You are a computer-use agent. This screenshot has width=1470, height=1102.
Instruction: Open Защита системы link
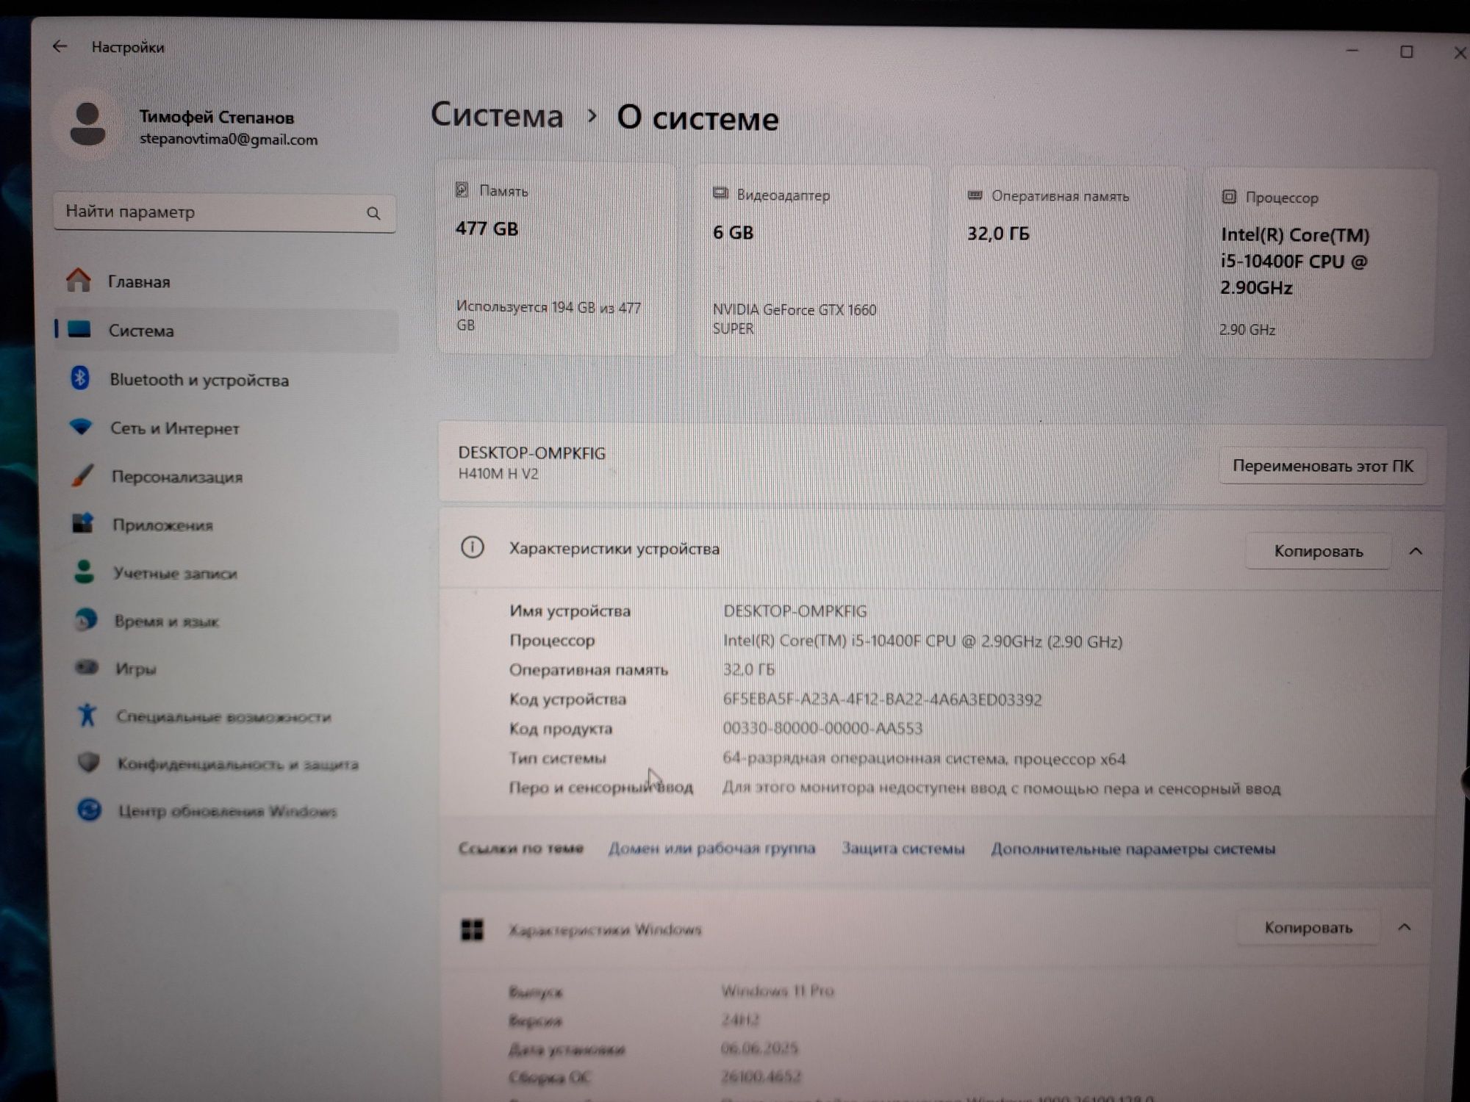903,849
